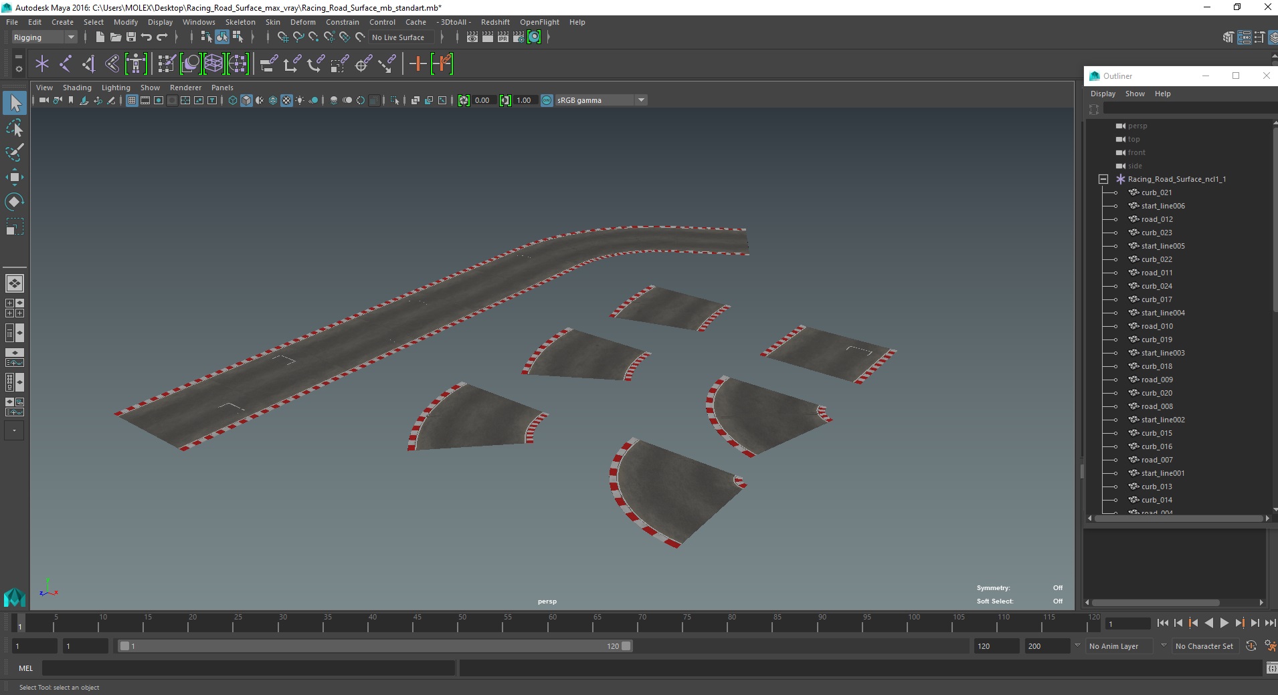Screen dimensions: 1278x695
Task: Choose the Scale tool
Action: (15, 227)
